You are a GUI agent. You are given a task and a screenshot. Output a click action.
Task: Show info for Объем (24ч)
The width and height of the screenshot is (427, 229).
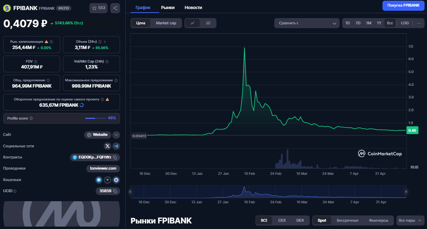point(100,42)
